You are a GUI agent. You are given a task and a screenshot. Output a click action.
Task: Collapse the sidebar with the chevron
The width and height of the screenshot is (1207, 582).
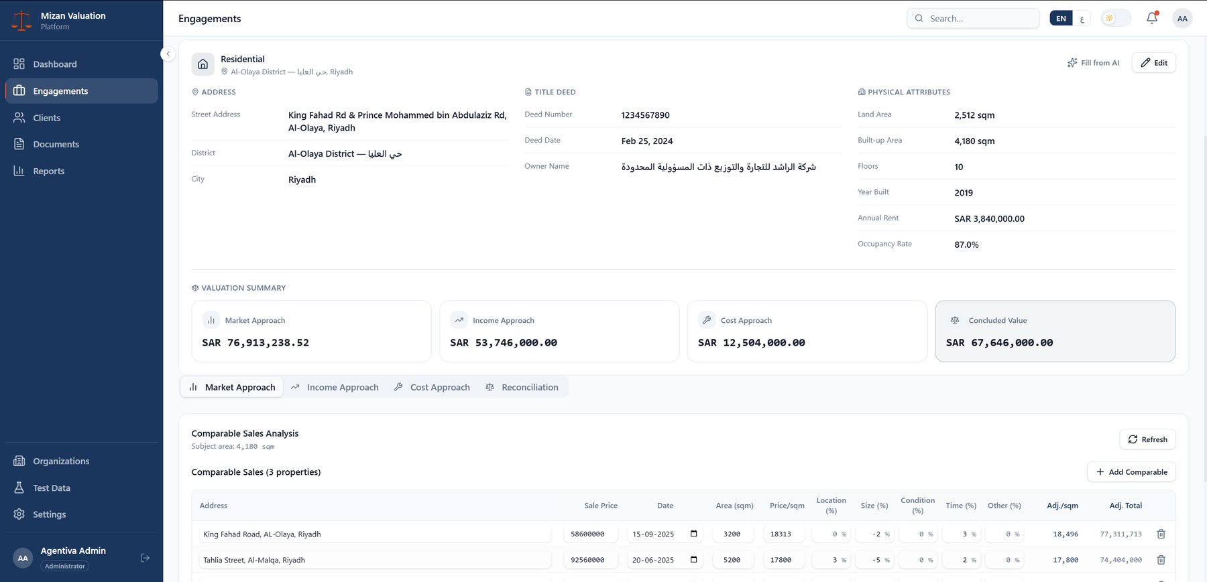tap(168, 54)
